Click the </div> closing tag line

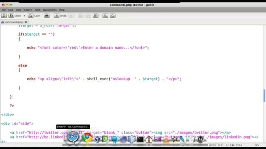pos(7,115)
